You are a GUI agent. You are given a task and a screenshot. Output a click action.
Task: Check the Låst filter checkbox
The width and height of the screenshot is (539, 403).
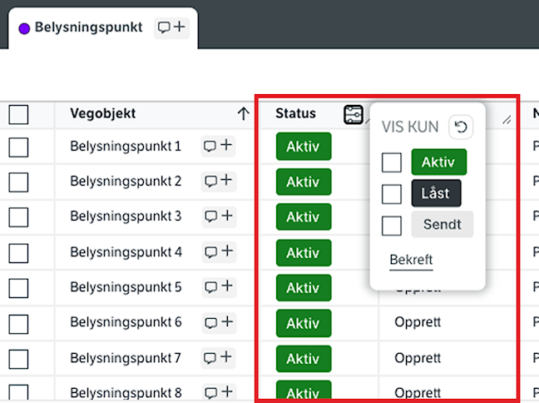point(392,194)
